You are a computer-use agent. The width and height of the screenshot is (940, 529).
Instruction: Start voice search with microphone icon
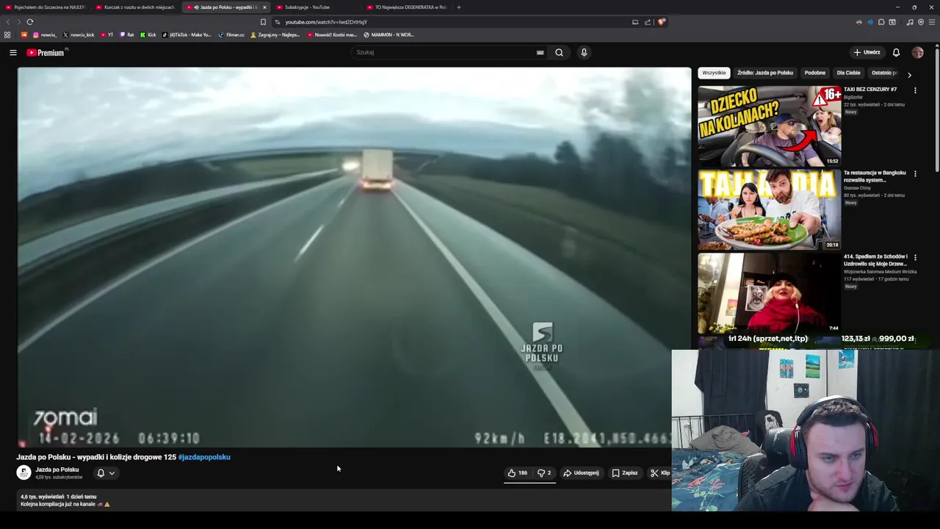[584, 52]
